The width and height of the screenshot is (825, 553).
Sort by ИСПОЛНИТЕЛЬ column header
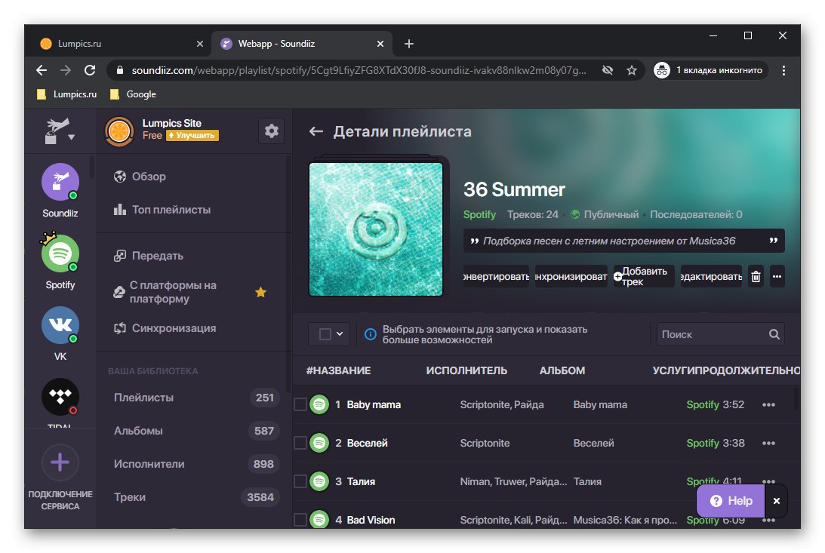click(x=466, y=370)
